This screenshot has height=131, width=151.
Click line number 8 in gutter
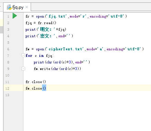click(8, 62)
